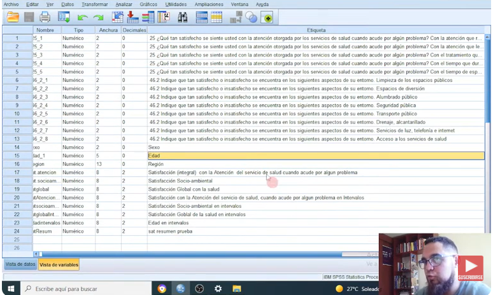Redo the last undone action
Screen dimensions: 493x295
click(99, 17)
